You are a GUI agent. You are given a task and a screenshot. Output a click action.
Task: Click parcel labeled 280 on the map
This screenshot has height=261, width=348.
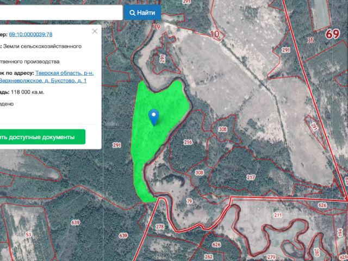pyautogui.click(x=316, y=252)
